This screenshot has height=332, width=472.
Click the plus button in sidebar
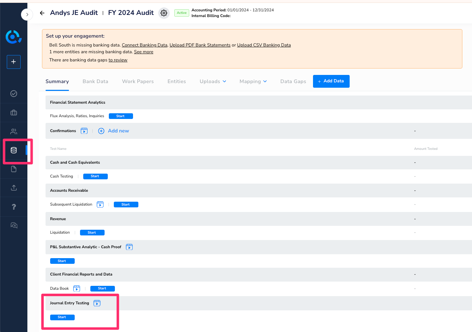coord(14,62)
